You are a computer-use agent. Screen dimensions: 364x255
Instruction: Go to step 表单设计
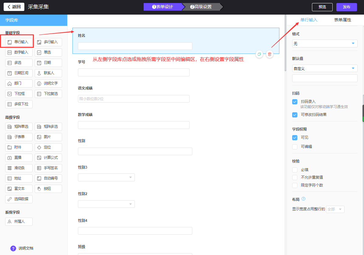click(x=163, y=7)
